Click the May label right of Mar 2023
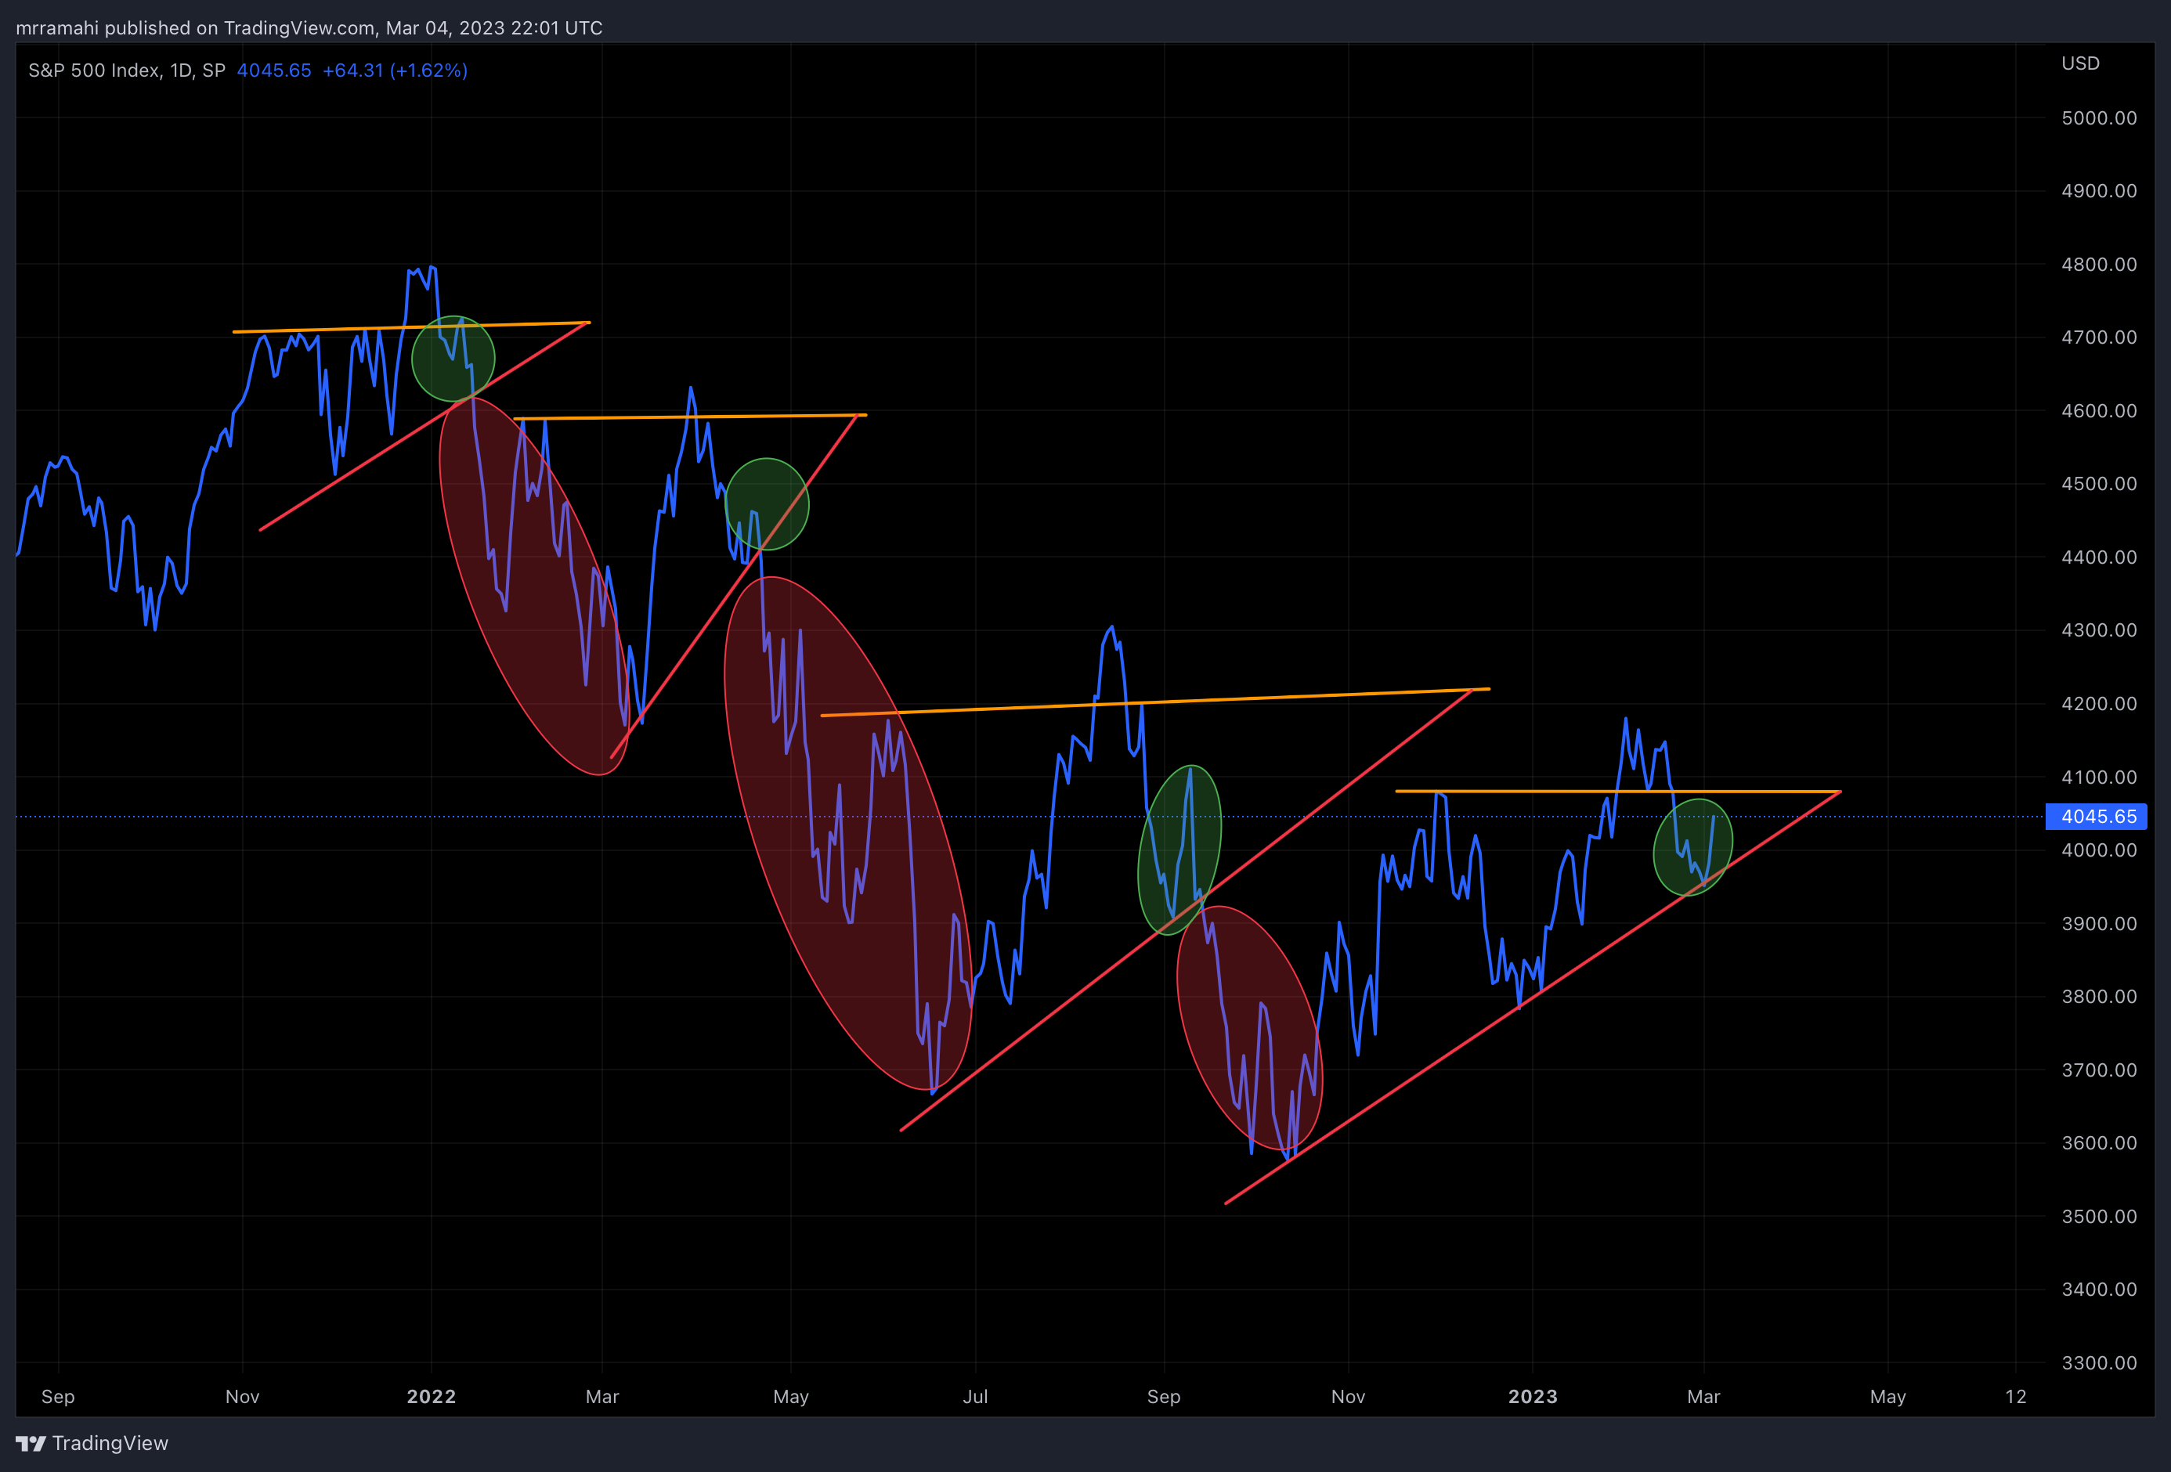This screenshot has width=2171, height=1472. pos(1887,1396)
